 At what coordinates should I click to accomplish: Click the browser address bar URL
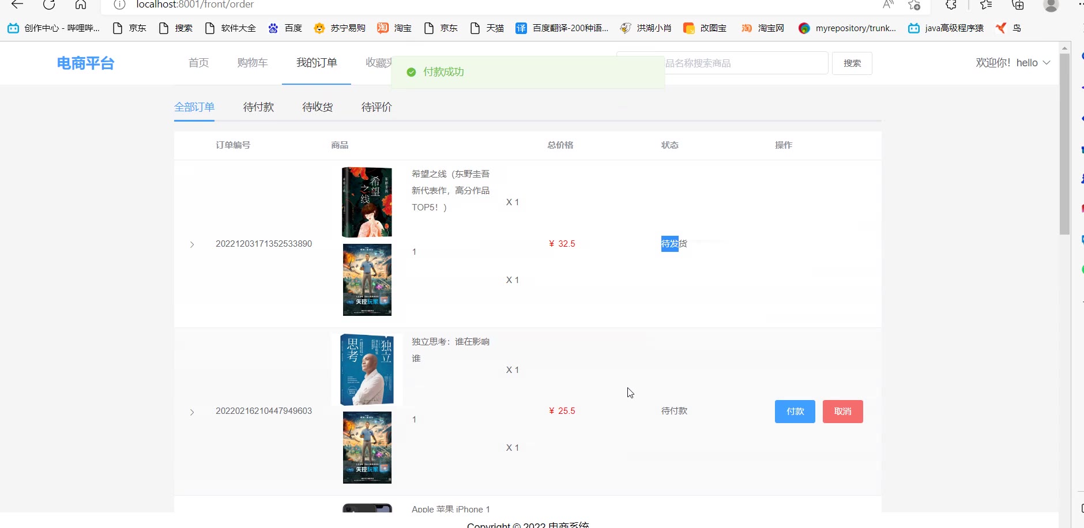195,5
